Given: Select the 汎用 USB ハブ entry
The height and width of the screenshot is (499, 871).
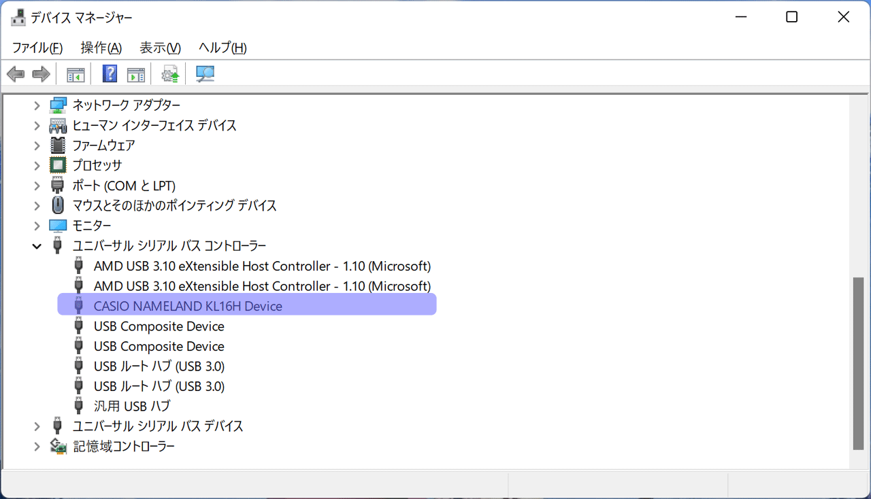Looking at the screenshot, I should (x=132, y=406).
